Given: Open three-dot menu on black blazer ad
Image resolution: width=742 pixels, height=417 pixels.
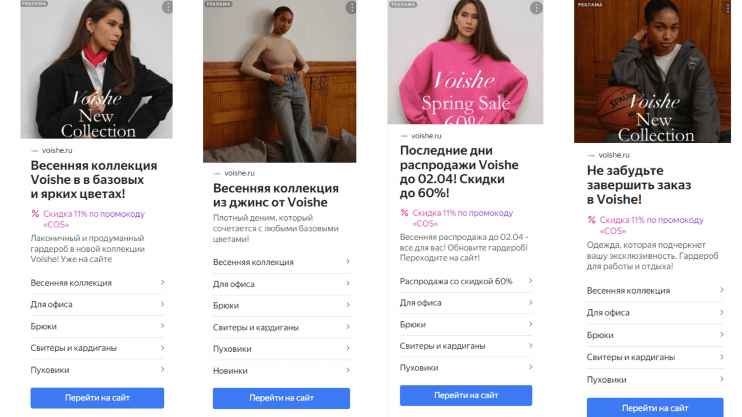Looking at the screenshot, I should coord(167,7).
